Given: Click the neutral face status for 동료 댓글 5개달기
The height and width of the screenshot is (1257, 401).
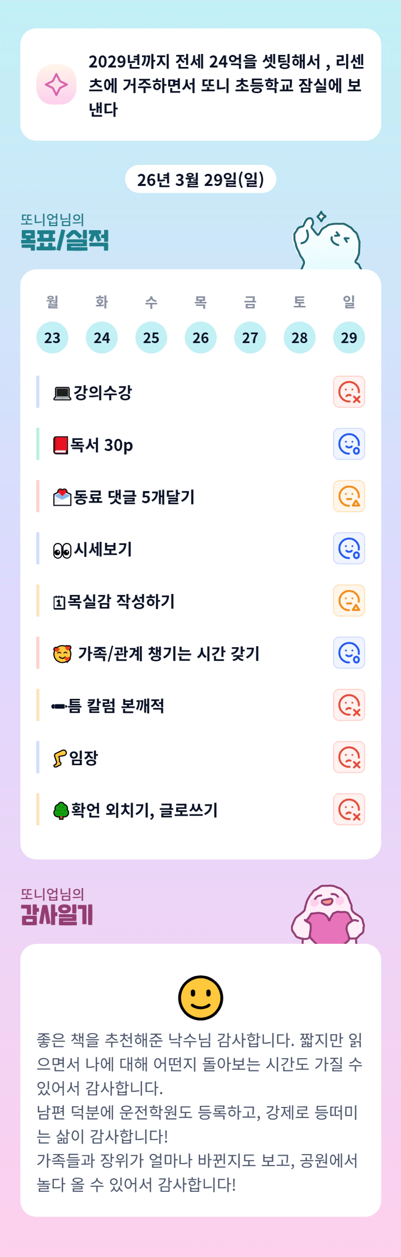Looking at the screenshot, I should click(x=349, y=496).
